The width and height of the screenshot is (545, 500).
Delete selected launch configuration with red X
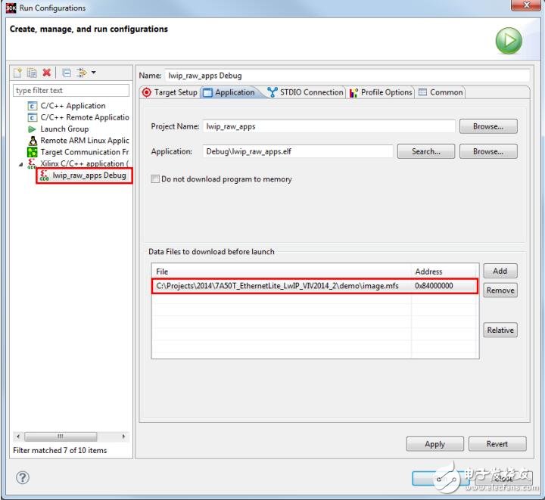(x=47, y=73)
